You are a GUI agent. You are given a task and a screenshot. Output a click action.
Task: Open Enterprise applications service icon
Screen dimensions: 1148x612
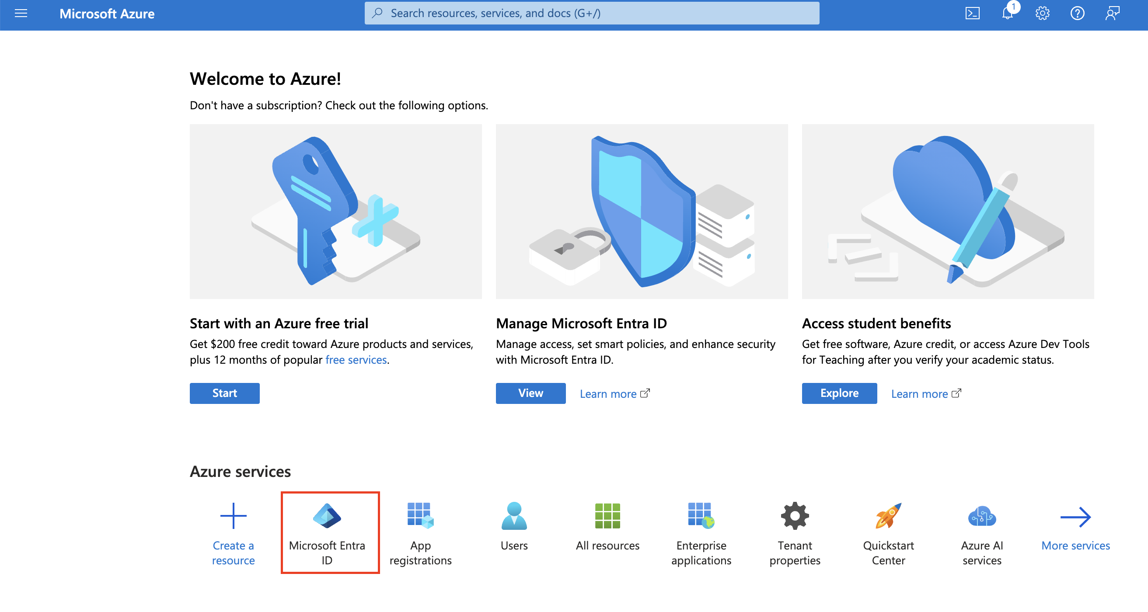point(701,515)
